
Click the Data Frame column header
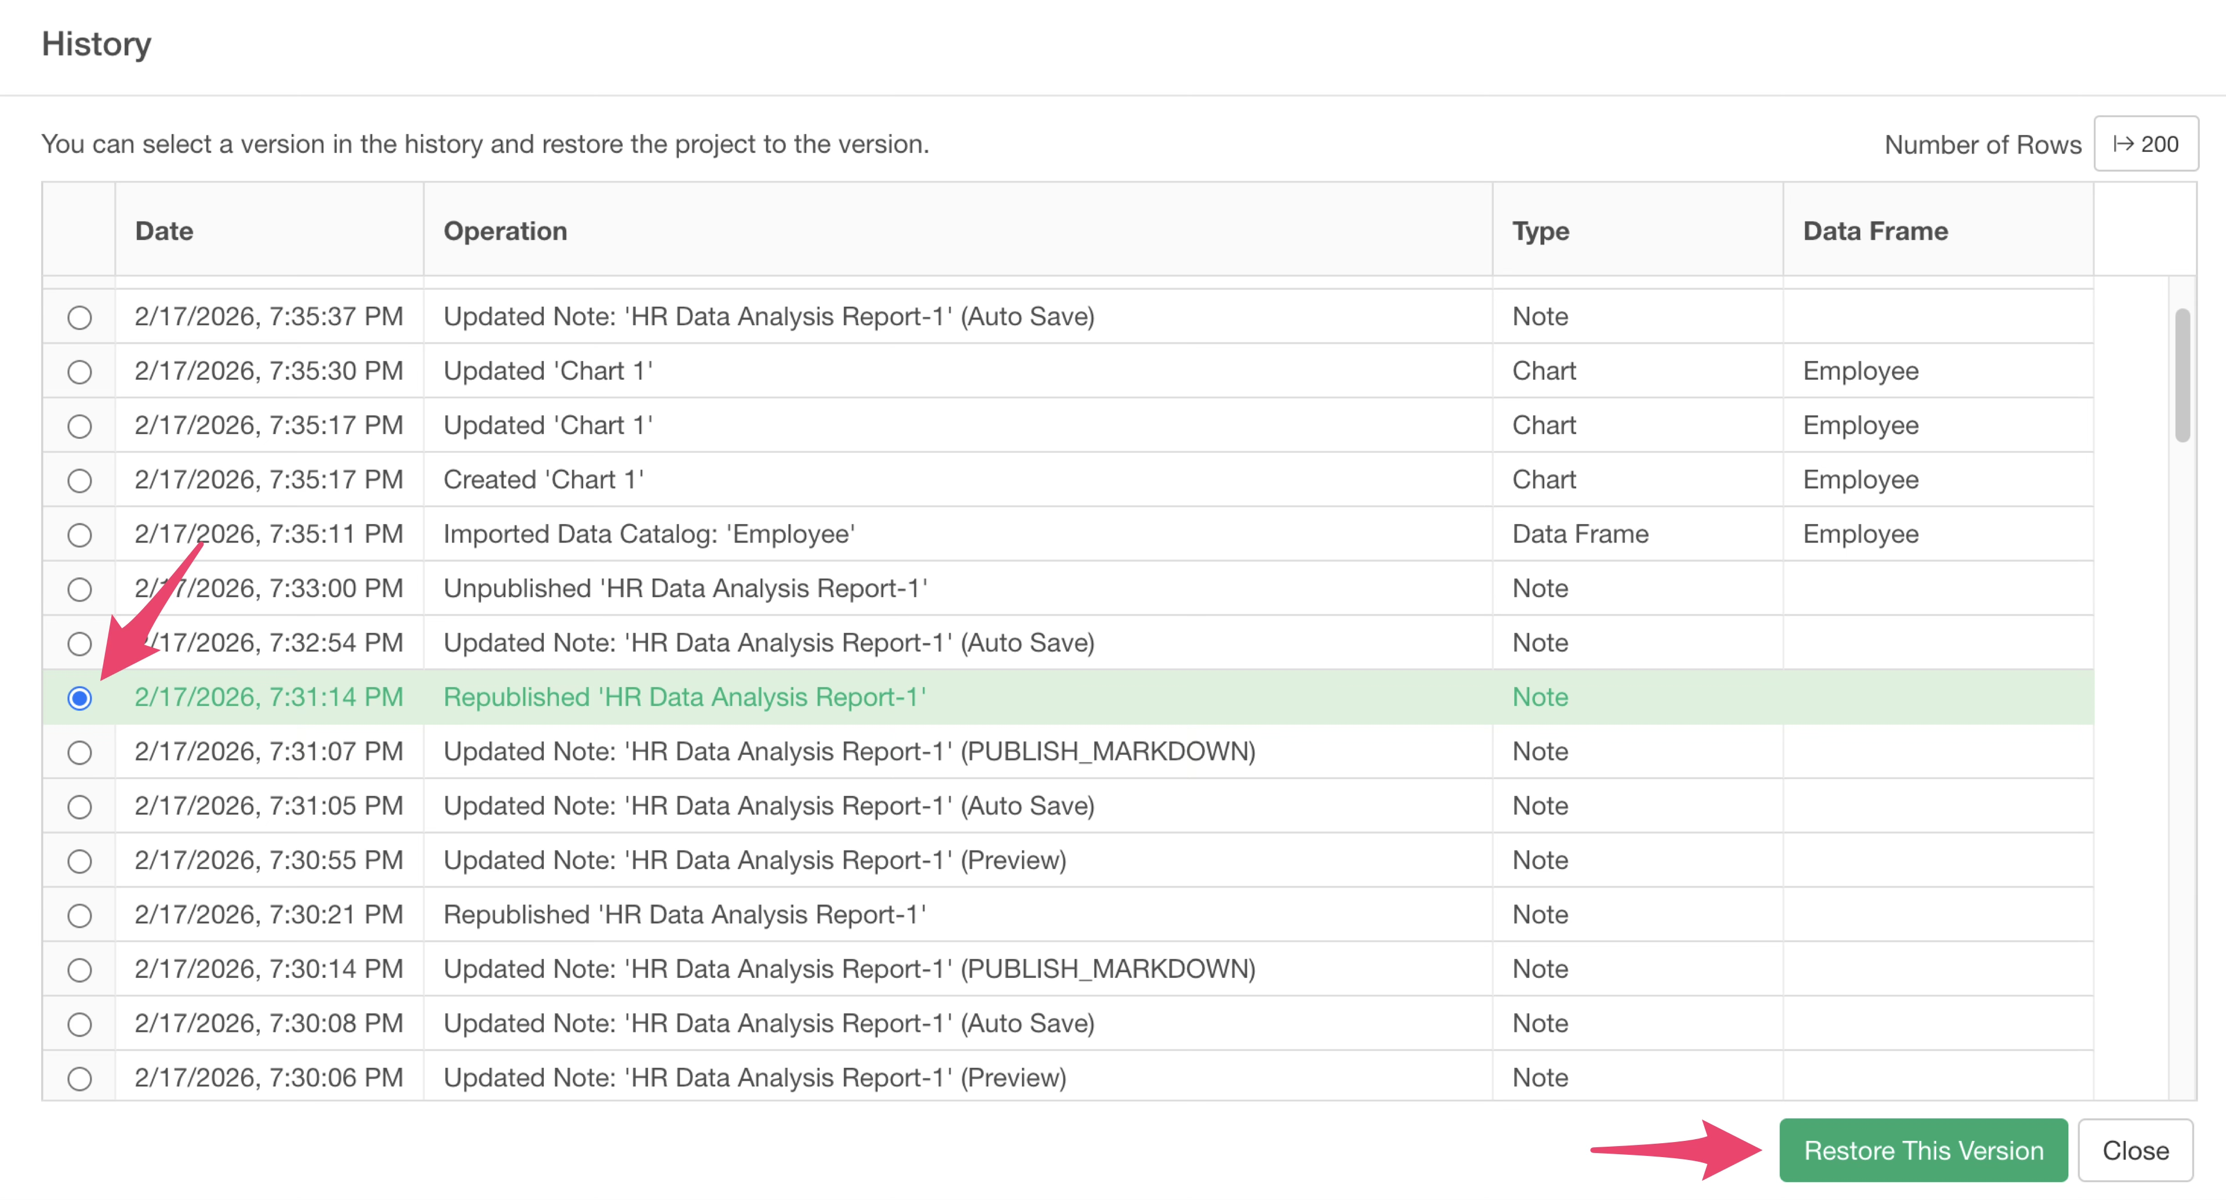click(x=1875, y=231)
